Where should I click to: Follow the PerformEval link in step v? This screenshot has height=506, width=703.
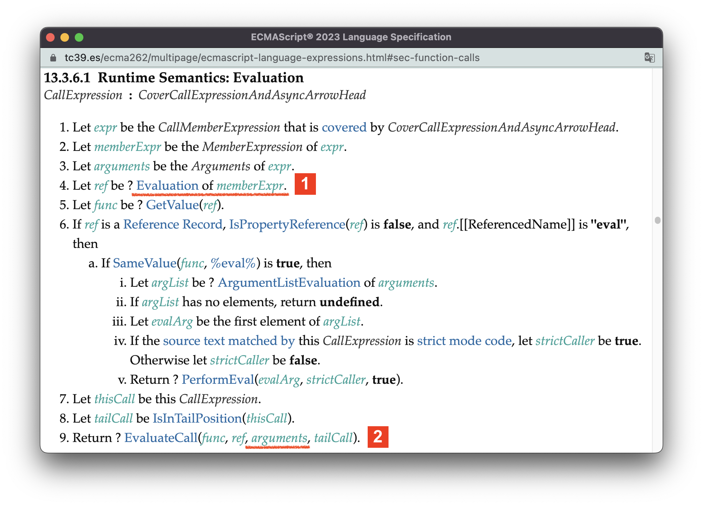pos(218,379)
